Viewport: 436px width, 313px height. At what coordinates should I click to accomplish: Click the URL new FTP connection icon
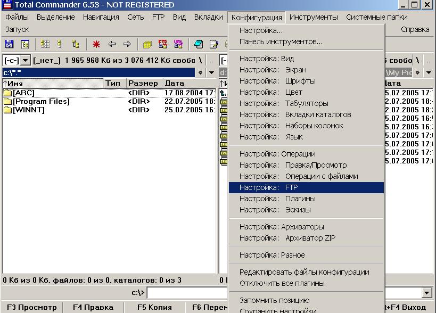pyautogui.click(x=178, y=45)
